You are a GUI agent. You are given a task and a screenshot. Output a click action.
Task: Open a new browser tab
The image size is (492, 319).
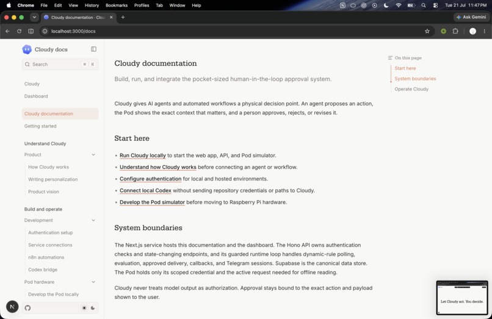click(123, 17)
